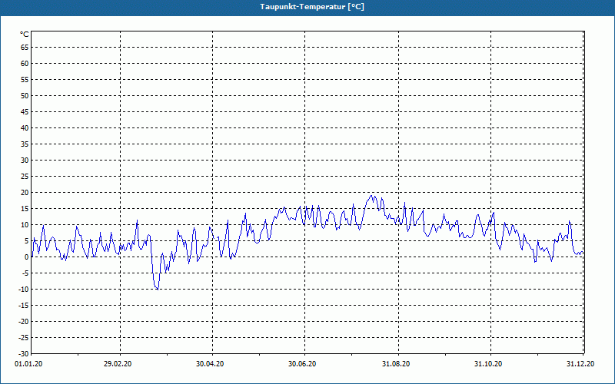Click the 29.02.20 date label
Screen dimensions: 615x384
(118, 364)
